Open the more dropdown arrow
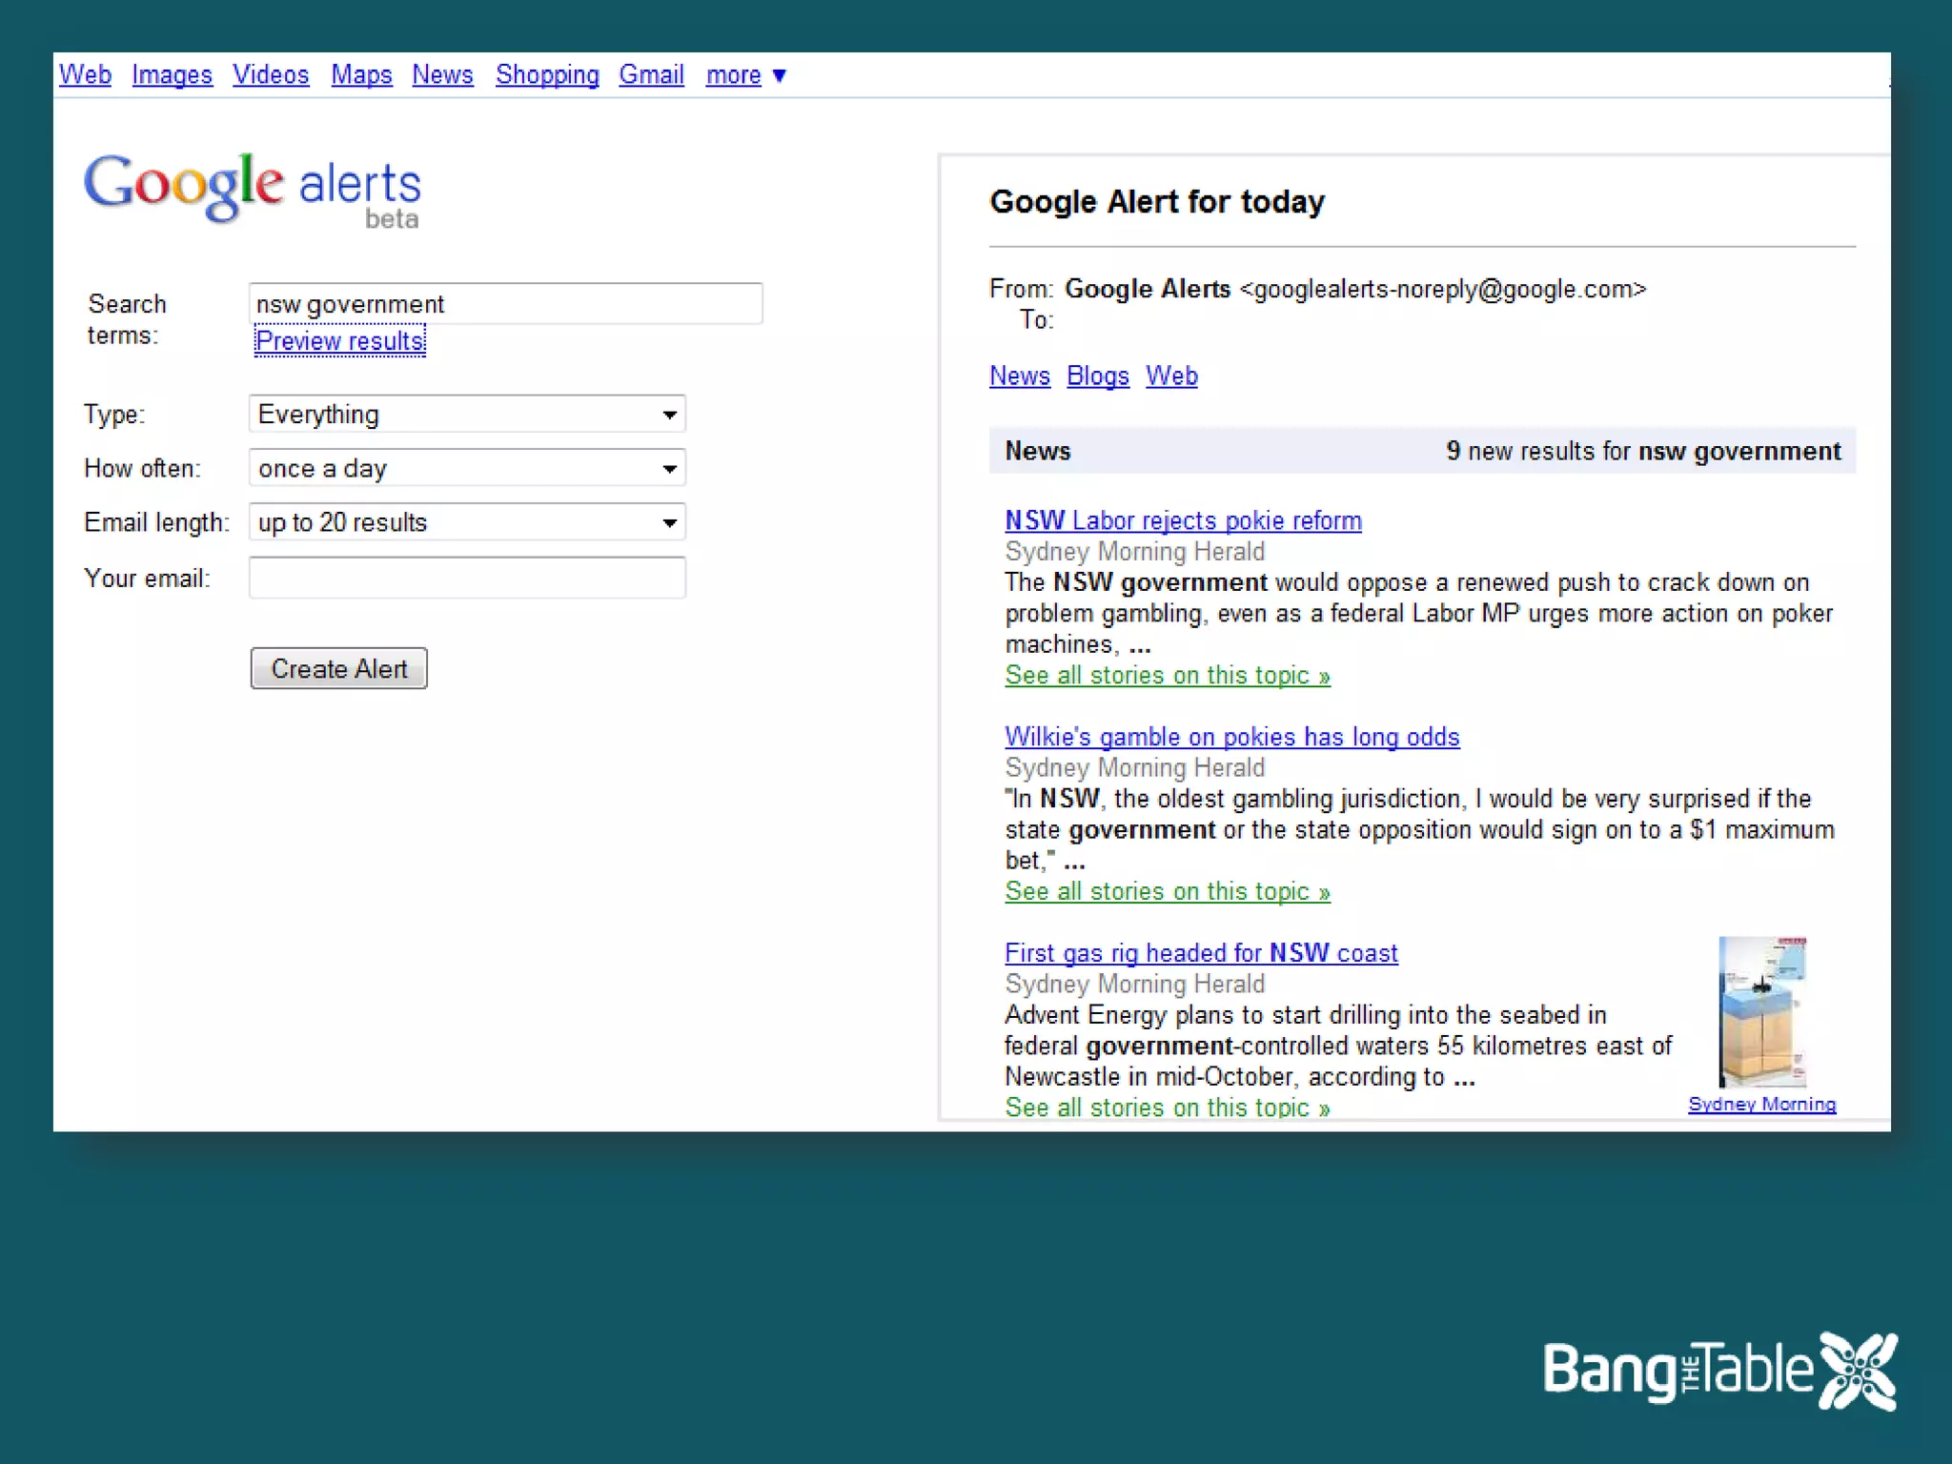Image resolution: width=1952 pixels, height=1464 pixels. 779,75
